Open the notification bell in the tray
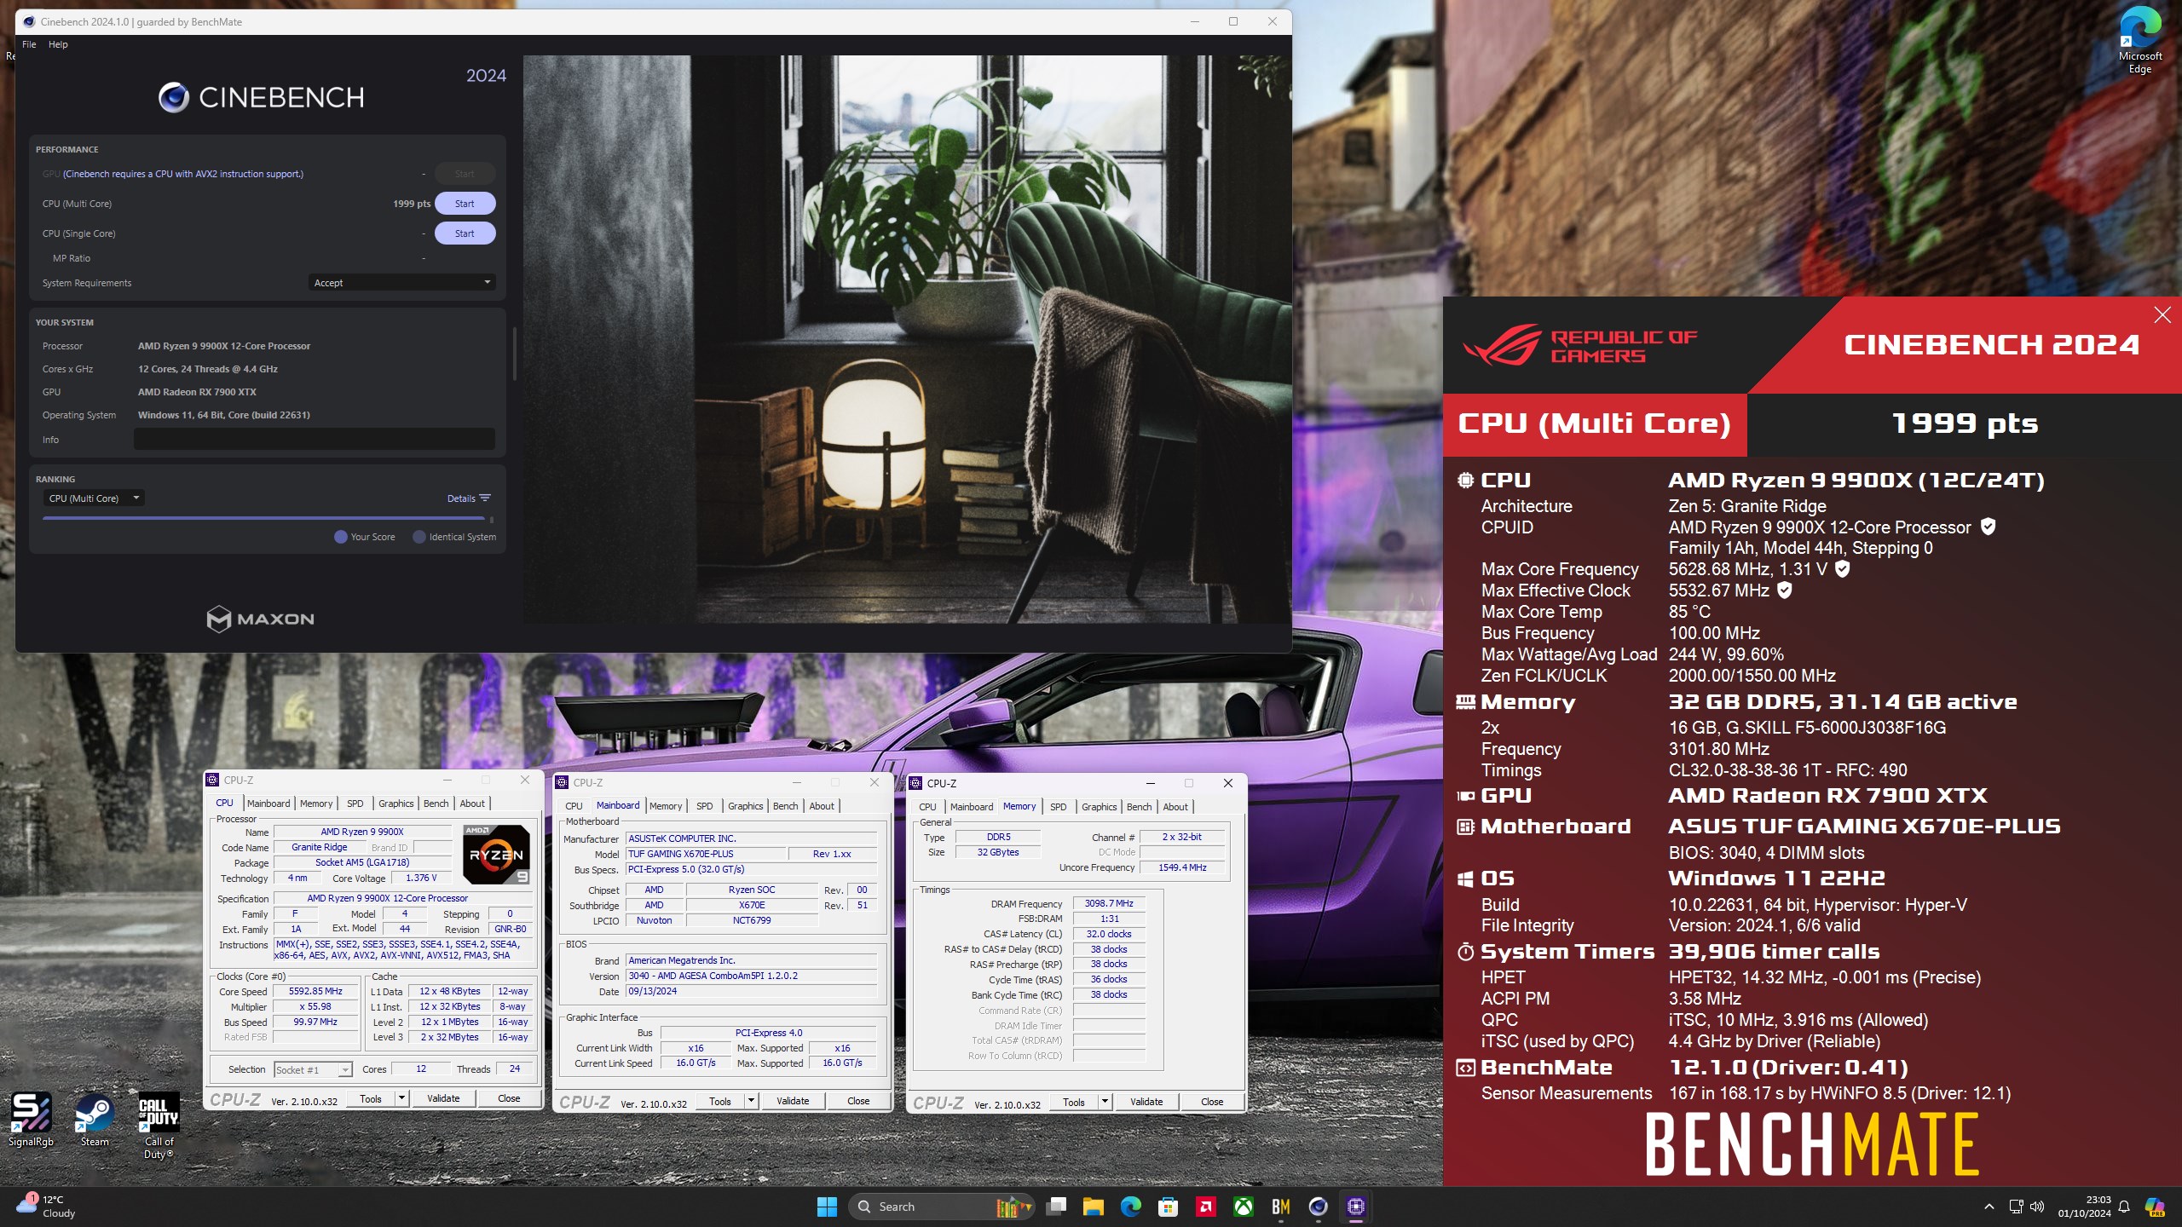The height and width of the screenshot is (1227, 2182). pyautogui.click(x=2124, y=1207)
